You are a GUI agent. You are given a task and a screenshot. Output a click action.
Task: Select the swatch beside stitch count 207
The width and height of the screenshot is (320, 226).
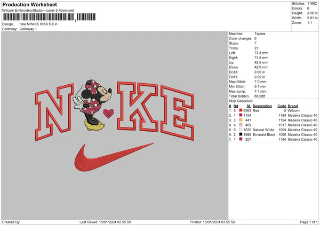[241, 139]
